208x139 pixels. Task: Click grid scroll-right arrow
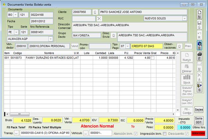[173, 114]
